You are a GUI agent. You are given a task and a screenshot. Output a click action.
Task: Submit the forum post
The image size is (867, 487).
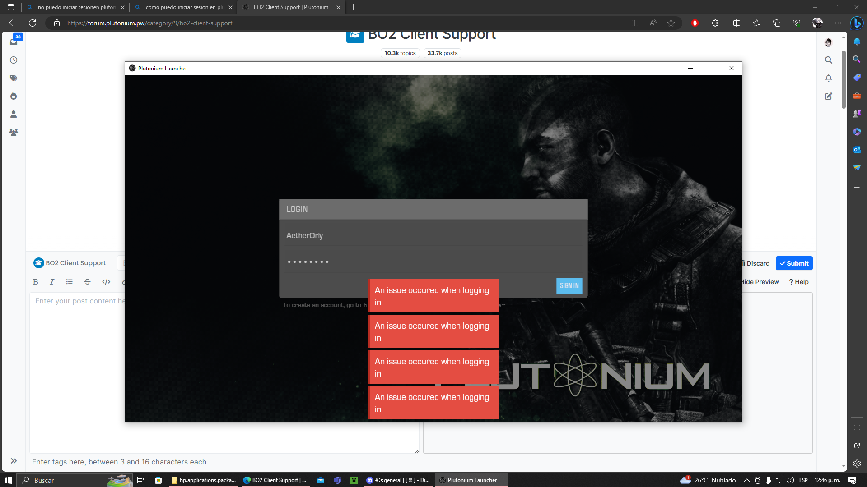click(x=794, y=263)
